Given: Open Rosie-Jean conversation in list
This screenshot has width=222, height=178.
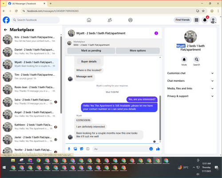Looking at the screenshot, I should pos(30,89).
